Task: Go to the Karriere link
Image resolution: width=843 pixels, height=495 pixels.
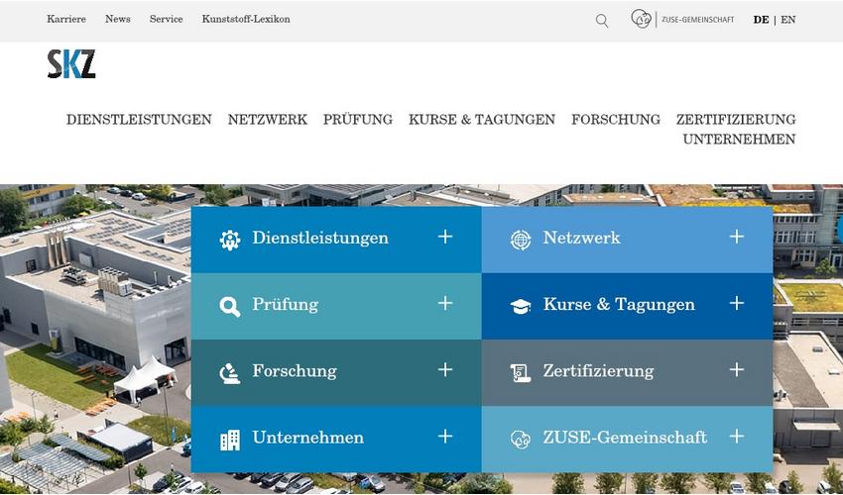Action: click(x=66, y=20)
